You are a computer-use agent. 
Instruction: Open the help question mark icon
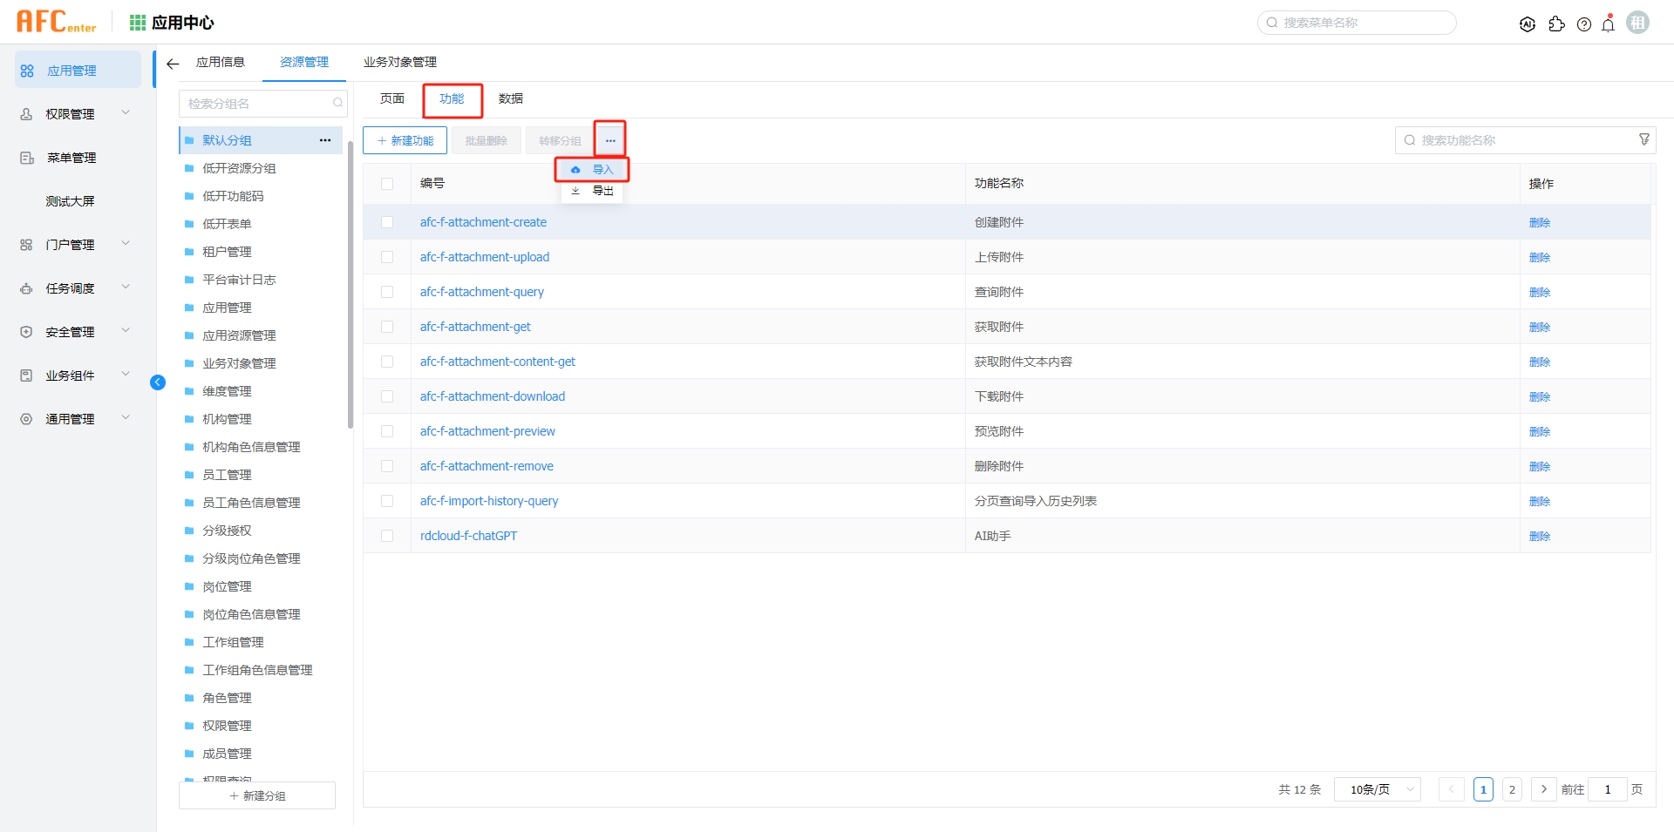(1584, 24)
